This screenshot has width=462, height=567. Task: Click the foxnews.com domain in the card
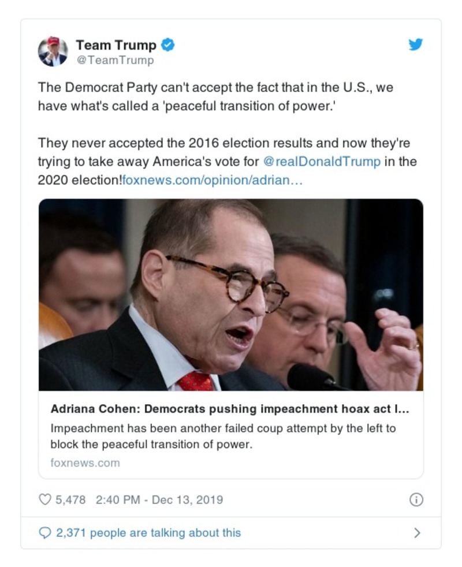point(85,462)
